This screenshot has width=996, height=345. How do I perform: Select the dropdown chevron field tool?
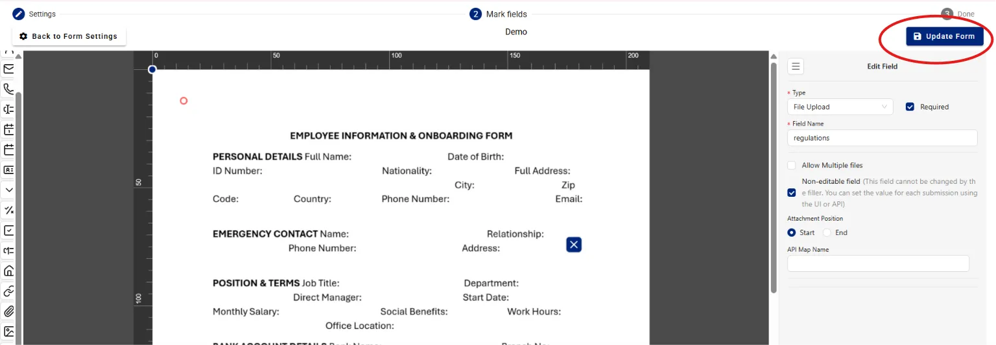point(9,190)
